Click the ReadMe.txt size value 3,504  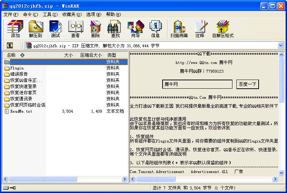pyautogui.click(x=67, y=111)
